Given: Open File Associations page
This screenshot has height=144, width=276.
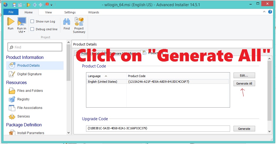Looking at the screenshot, I should click(30, 108).
